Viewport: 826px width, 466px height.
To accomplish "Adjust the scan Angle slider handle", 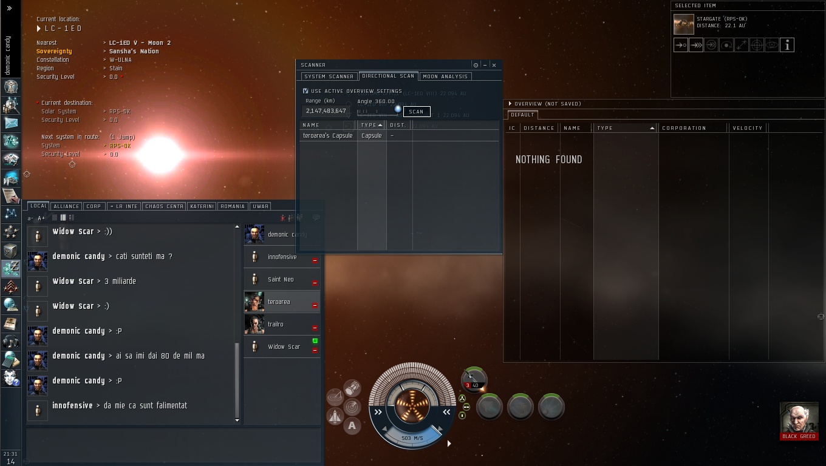I will [x=398, y=109].
